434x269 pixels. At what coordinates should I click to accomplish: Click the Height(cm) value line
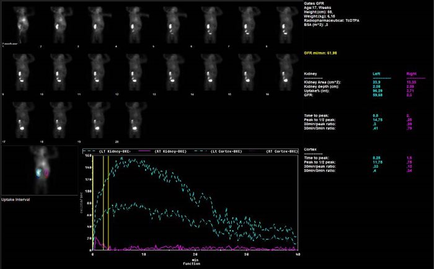pyautogui.click(x=318, y=12)
